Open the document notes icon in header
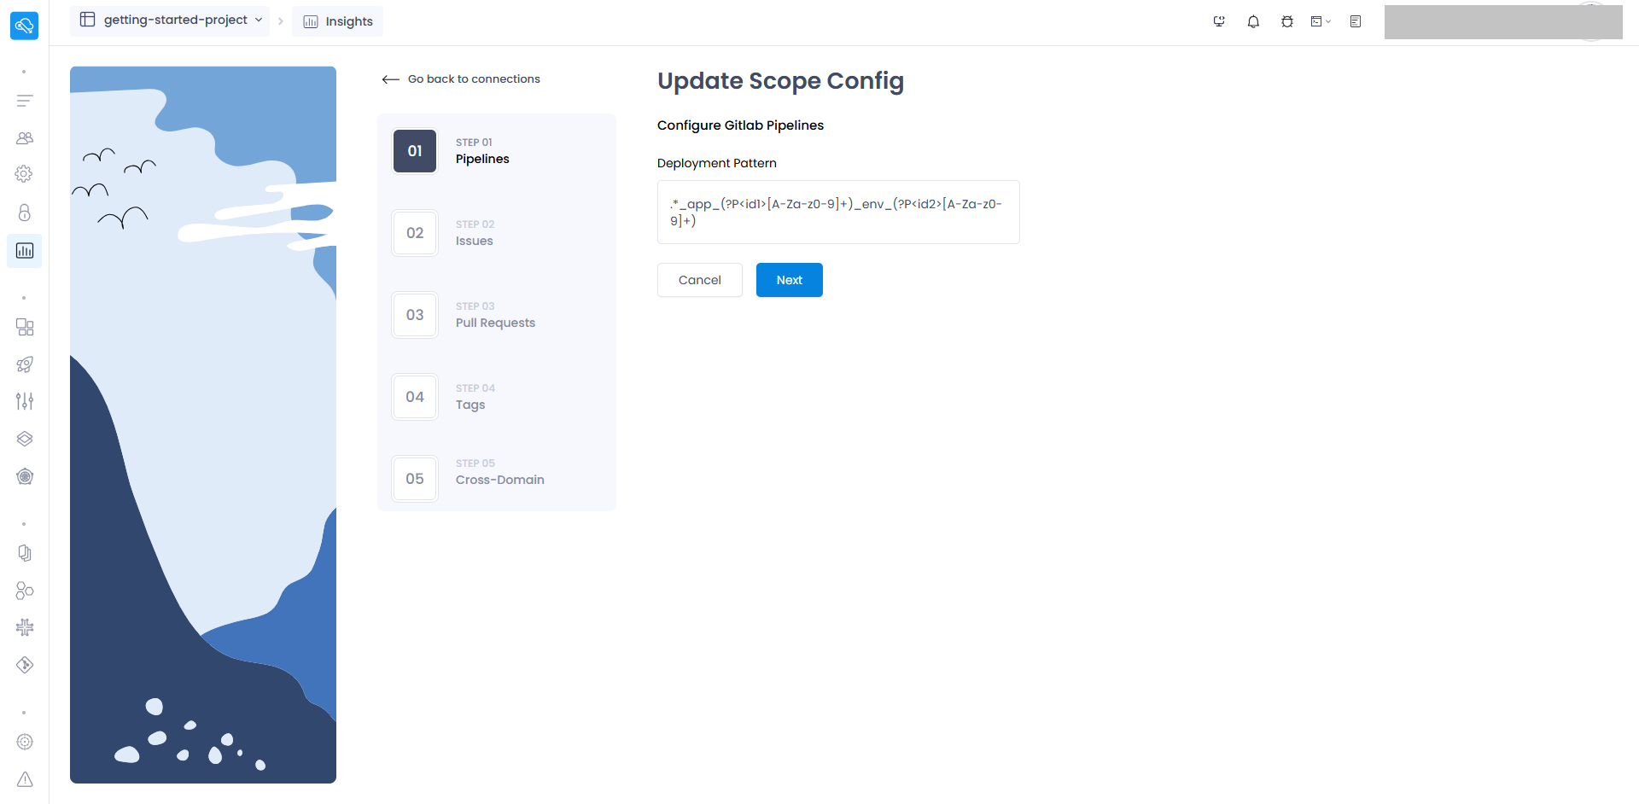1639x804 pixels. pyautogui.click(x=1356, y=21)
